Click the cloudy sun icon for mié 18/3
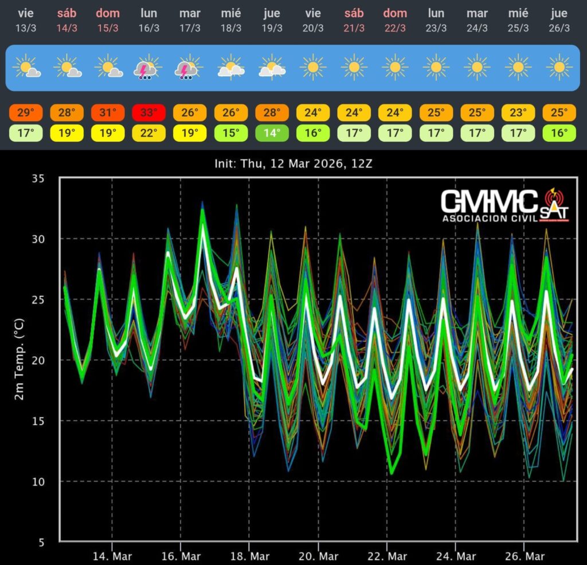The image size is (587, 565). click(x=231, y=68)
